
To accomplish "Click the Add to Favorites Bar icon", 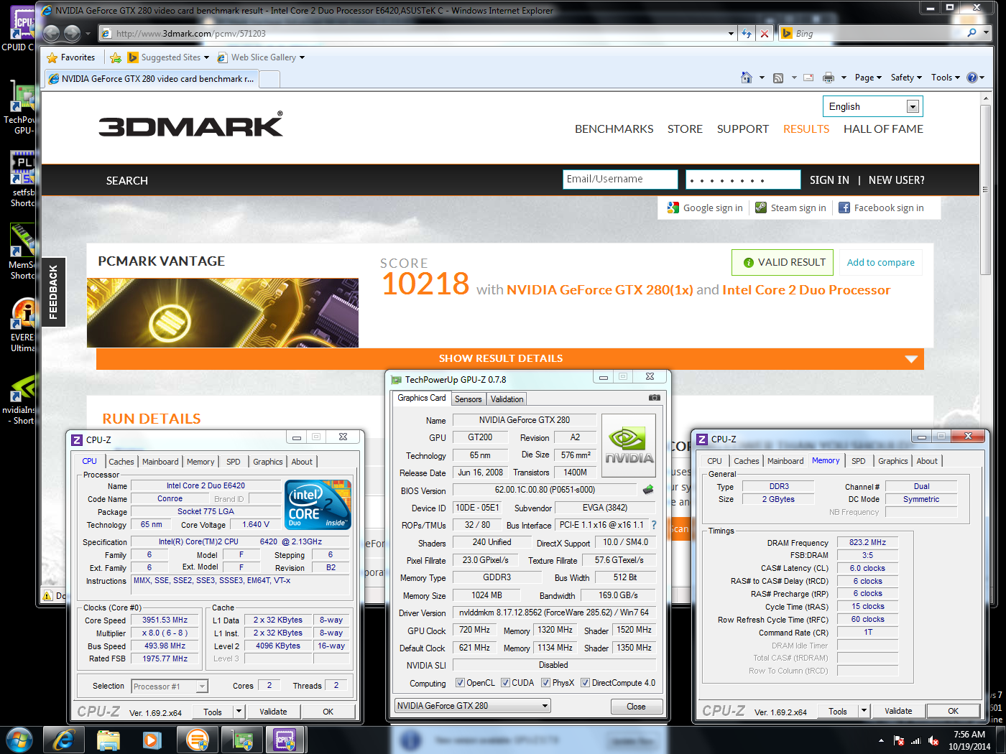I will [x=116, y=57].
